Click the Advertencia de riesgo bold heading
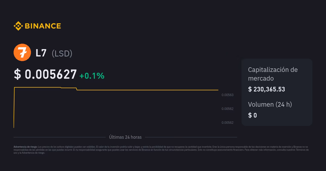This screenshot has width=326, height=171. pyautogui.click(x=26, y=147)
